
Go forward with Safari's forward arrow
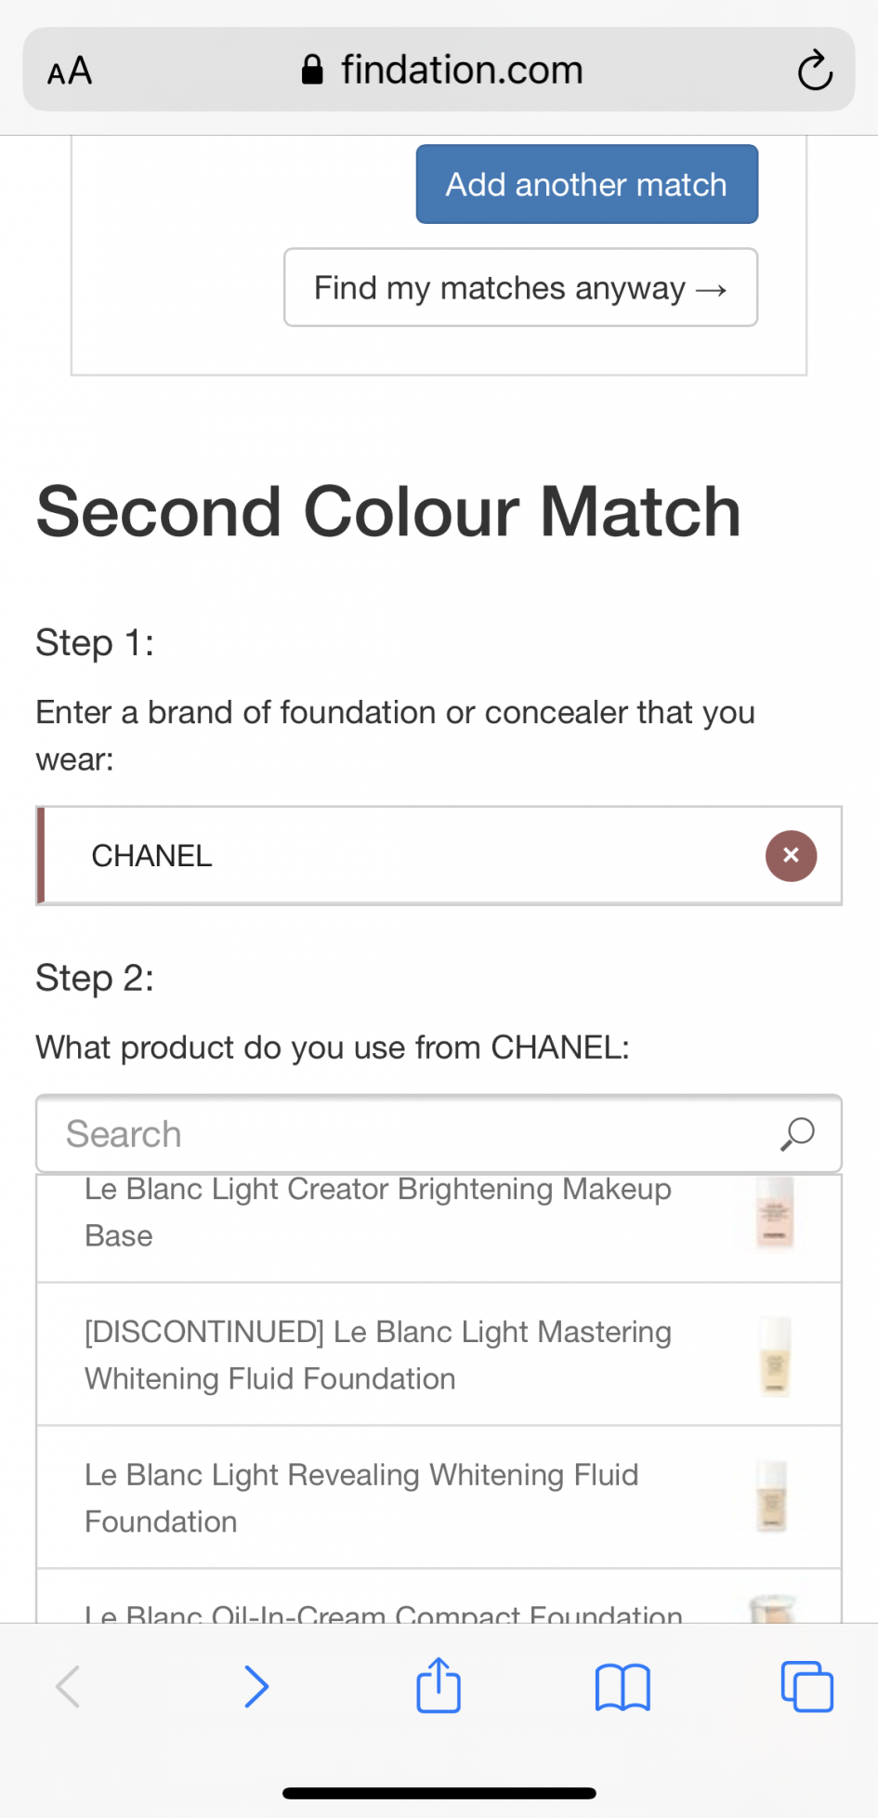(256, 1686)
